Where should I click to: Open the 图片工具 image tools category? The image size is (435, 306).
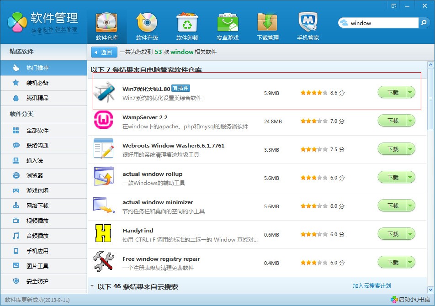tap(43, 266)
